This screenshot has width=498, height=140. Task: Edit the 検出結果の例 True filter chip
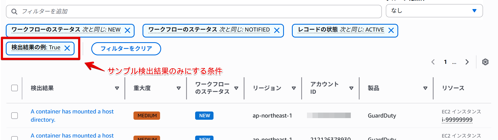coord(36,47)
